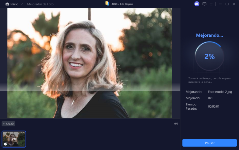Minimize the 4DDiG File Repair window
The height and width of the screenshot is (150, 239).
pos(220,4)
